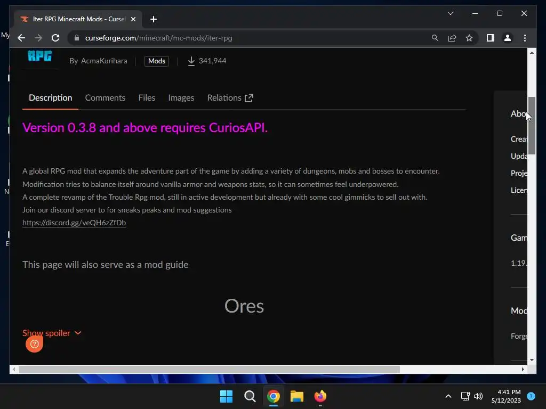Open the network status icon
The width and height of the screenshot is (546, 409).
465,396
